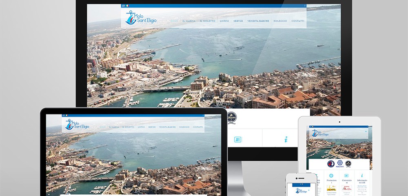Open Convenzioni heading on the tablet
The image size is (408, 196).
[x=347, y=182]
